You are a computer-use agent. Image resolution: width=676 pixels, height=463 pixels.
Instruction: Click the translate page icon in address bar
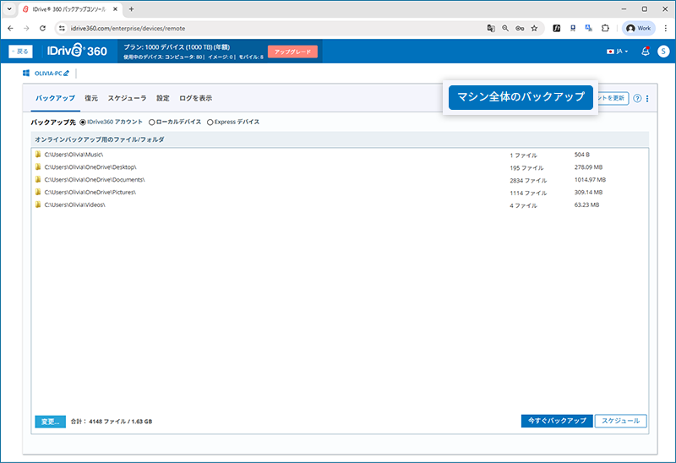tap(490, 28)
